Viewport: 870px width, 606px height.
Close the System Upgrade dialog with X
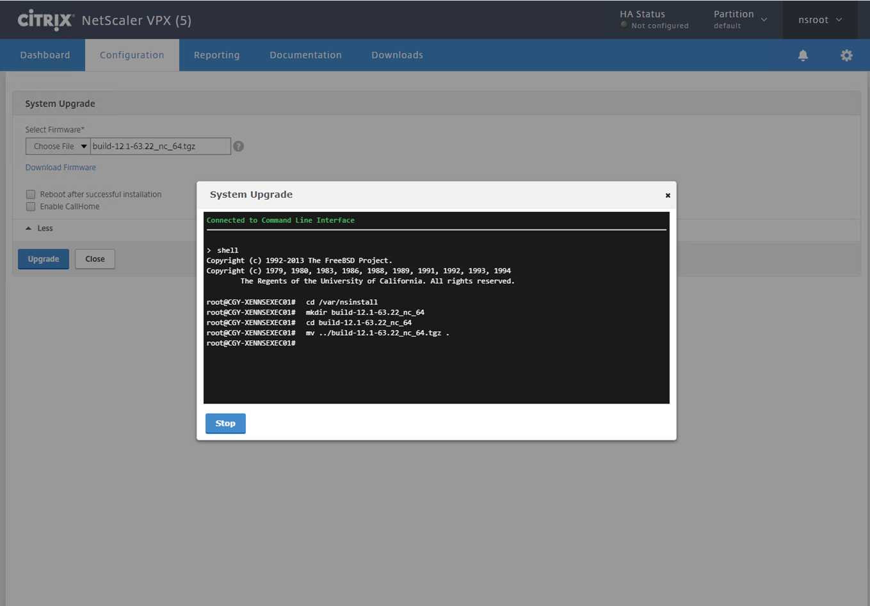click(668, 195)
